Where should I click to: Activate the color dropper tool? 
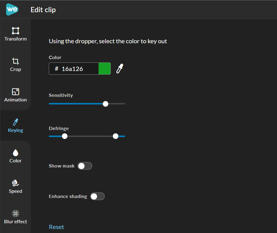click(120, 69)
